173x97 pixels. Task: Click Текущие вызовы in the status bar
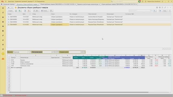[x=8, y=95]
